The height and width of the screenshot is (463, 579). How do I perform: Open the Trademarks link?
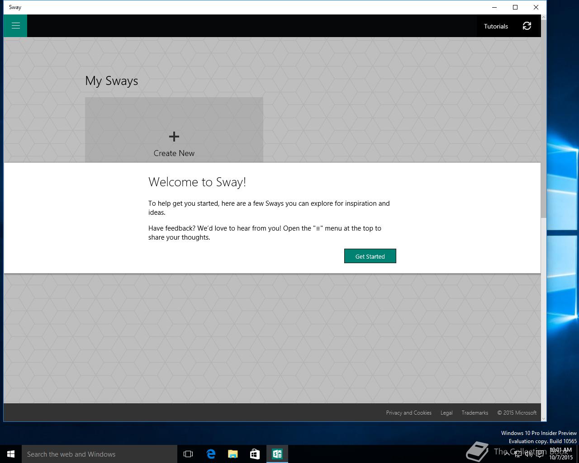(x=475, y=413)
